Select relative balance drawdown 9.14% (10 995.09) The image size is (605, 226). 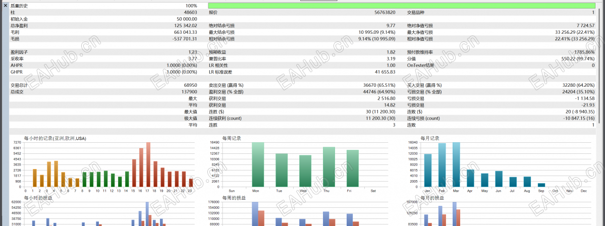377,38
